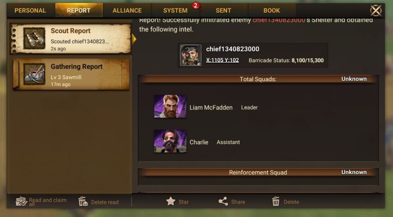Click the Gathering Report sawmill icon
Image resolution: width=393 pixels, height=217 pixels.
click(34, 74)
